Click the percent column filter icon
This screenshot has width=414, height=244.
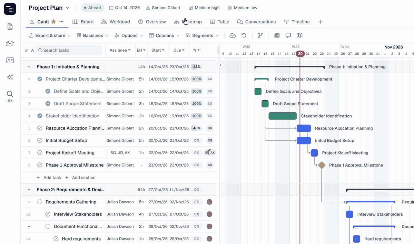(199, 50)
